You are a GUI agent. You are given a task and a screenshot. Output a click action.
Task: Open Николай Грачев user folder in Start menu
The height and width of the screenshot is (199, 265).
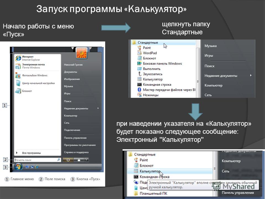pos(73,65)
